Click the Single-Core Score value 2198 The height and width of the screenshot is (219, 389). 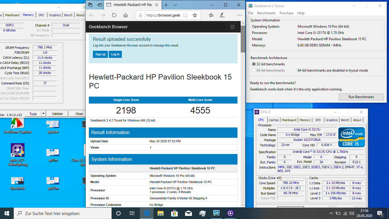126,110
